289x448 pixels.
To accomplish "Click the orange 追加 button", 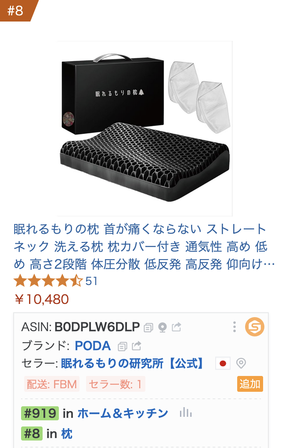I will click(250, 384).
